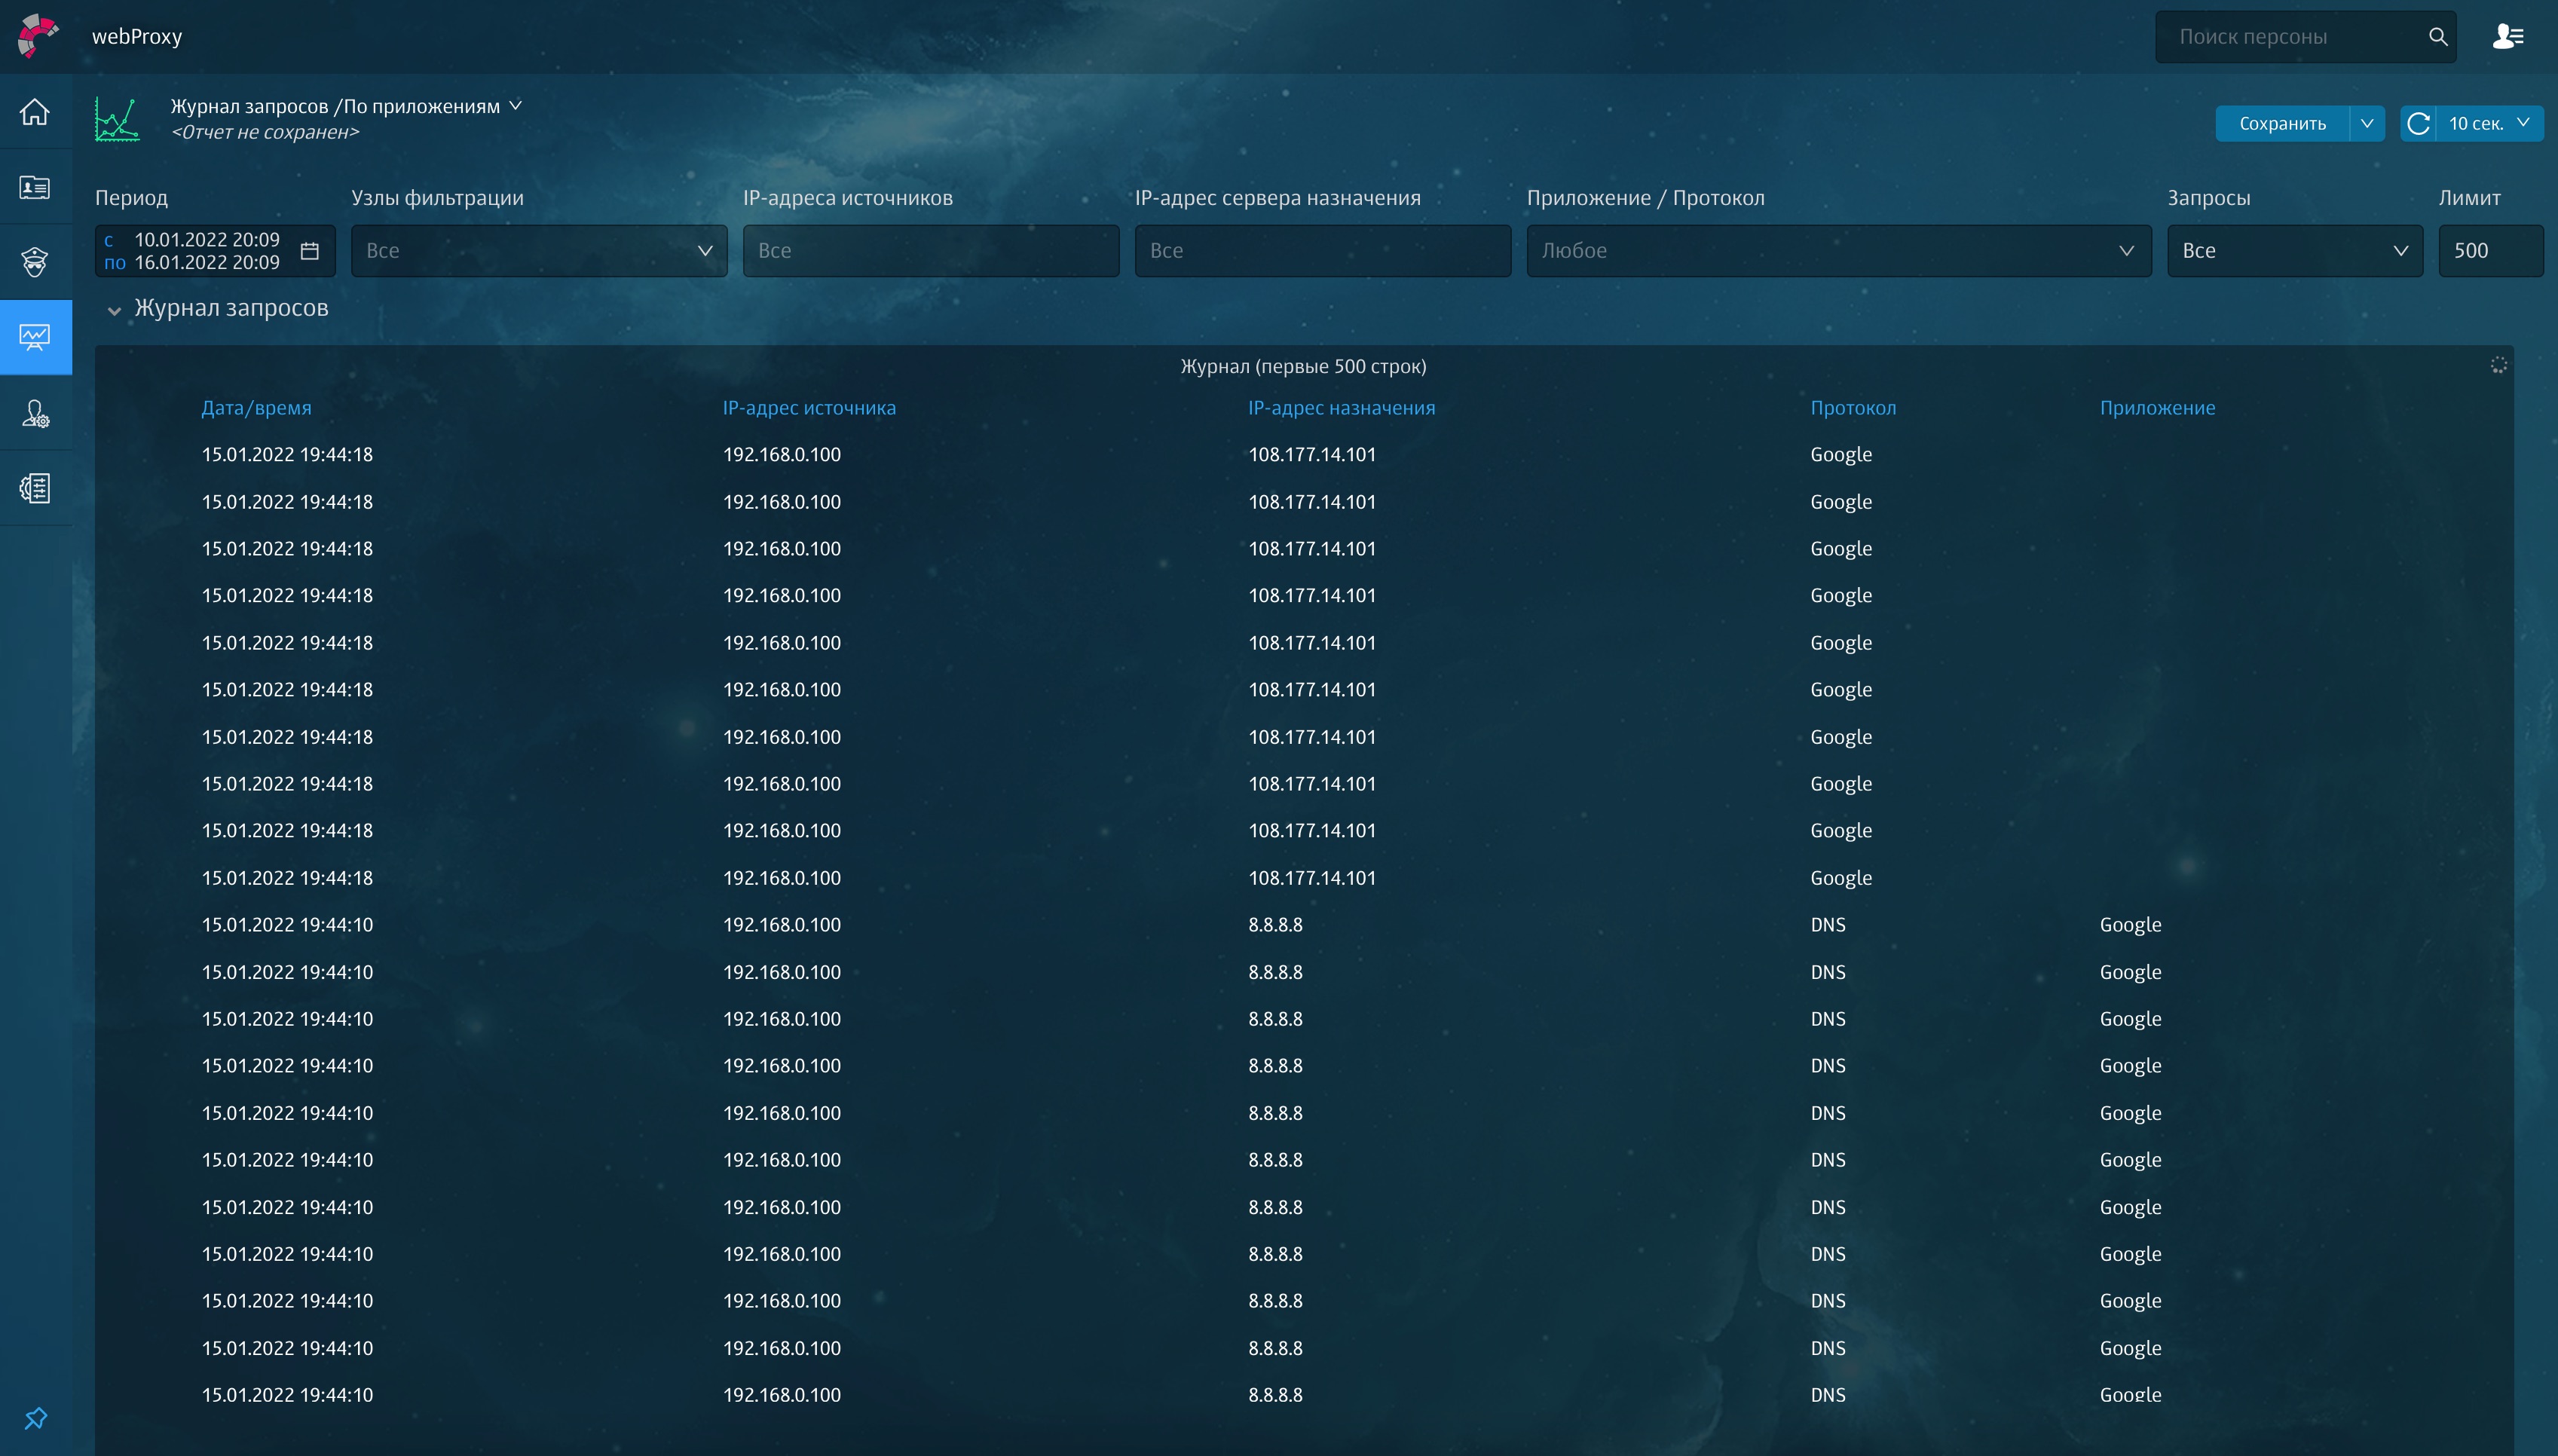Sort by Дата/время column header
Screen dimensions: 2558x1456
pos(256,408)
